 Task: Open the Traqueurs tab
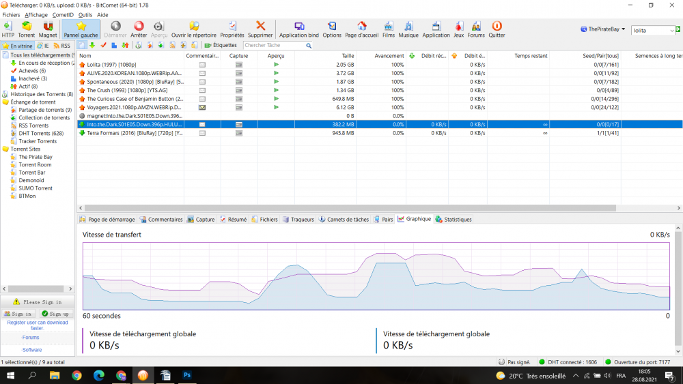[298, 220]
